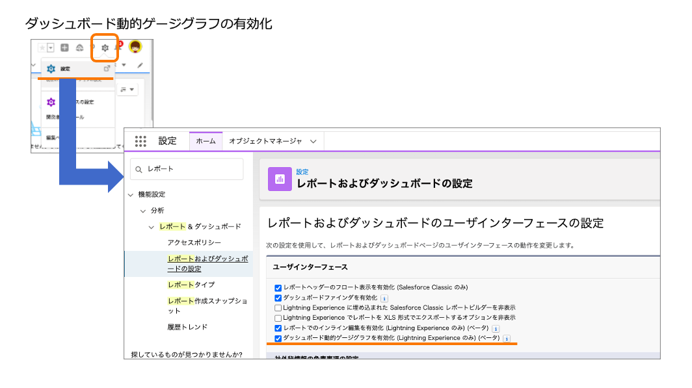692x388 pixels.
Task: Click the global actions plus icon
Action: [x=64, y=47]
